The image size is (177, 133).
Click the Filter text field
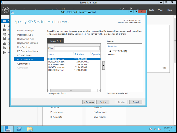tap(77, 48)
